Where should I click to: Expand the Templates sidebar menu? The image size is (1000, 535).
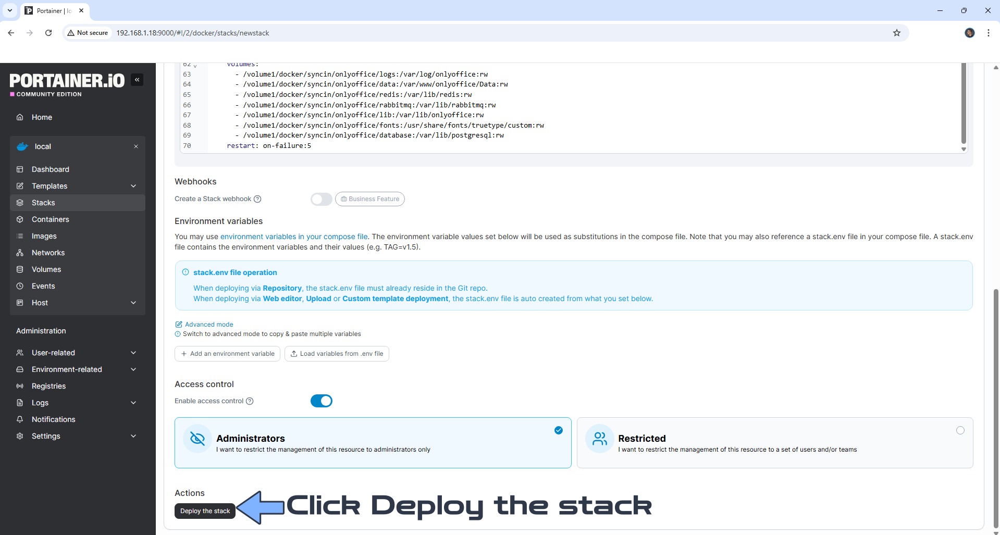coord(49,185)
